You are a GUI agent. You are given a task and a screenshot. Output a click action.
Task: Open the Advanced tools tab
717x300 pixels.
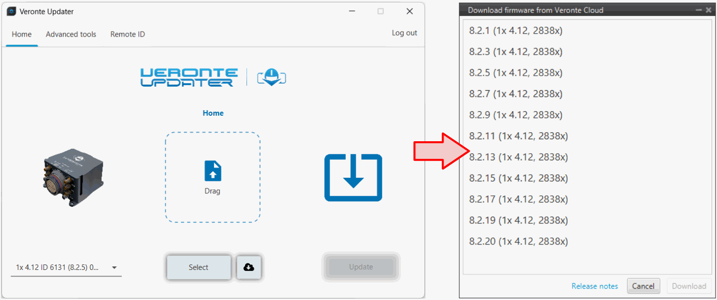pos(71,34)
